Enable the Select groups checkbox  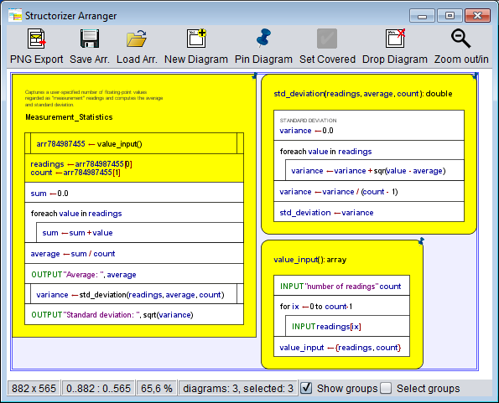point(386,388)
